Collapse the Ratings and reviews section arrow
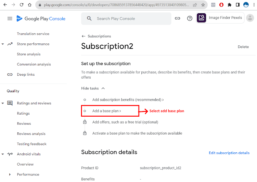The image size is (257, 182). pos(3,103)
